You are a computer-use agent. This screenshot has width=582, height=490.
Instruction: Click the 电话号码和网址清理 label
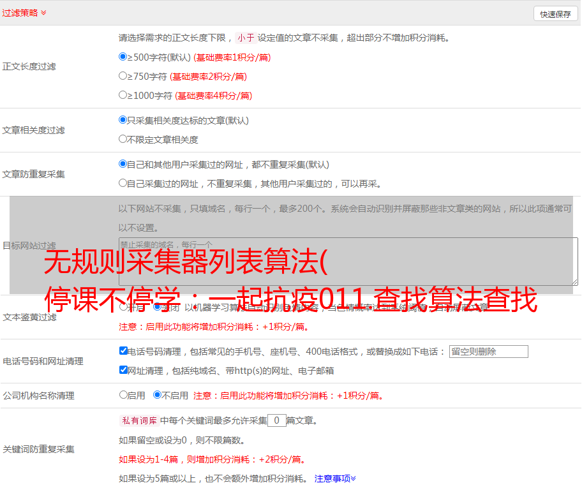(x=43, y=361)
